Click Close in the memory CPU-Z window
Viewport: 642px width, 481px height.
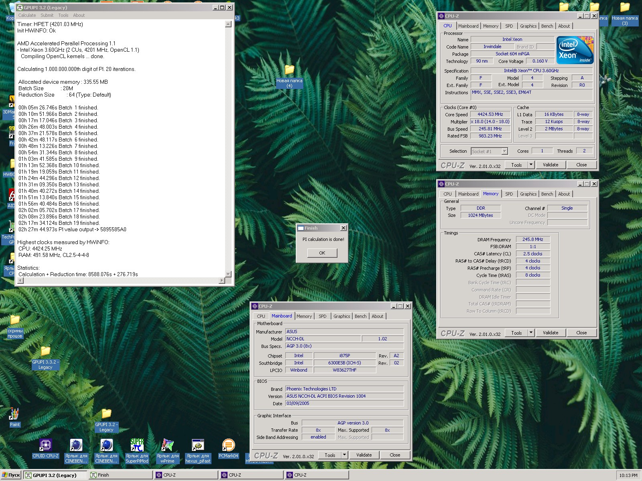pyautogui.click(x=581, y=333)
